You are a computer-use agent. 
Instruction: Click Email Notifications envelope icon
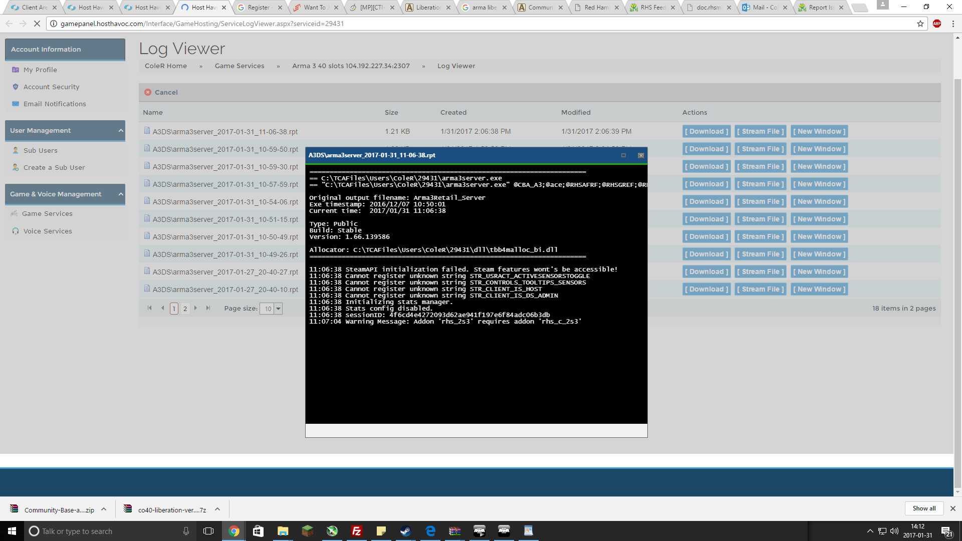(16, 104)
